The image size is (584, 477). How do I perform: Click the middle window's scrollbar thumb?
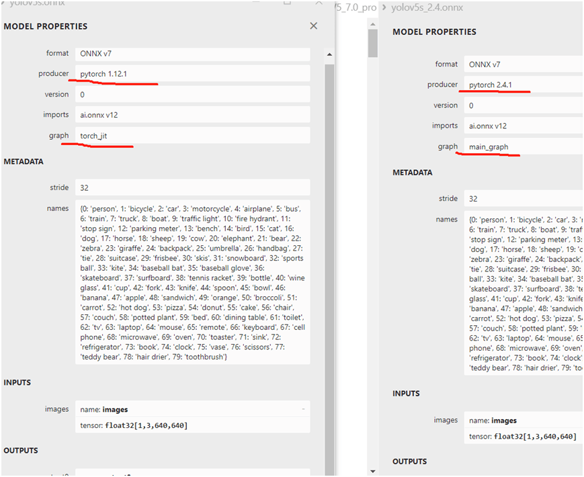click(x=372, y=43)
